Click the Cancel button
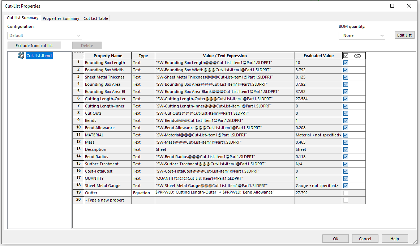Image resolution: width=420 pixels, height=246 pixels. tap(365, 239)
